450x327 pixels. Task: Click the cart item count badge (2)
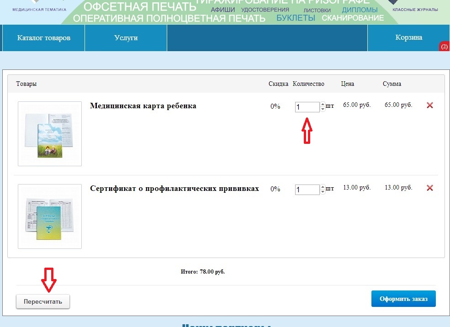(x=444, y=47)
